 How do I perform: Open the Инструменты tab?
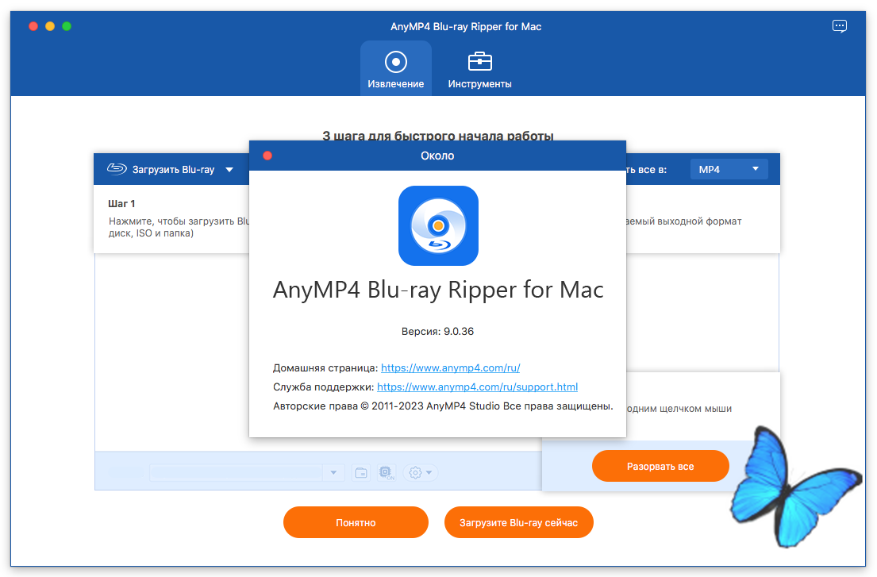click(x=479, y=69)
